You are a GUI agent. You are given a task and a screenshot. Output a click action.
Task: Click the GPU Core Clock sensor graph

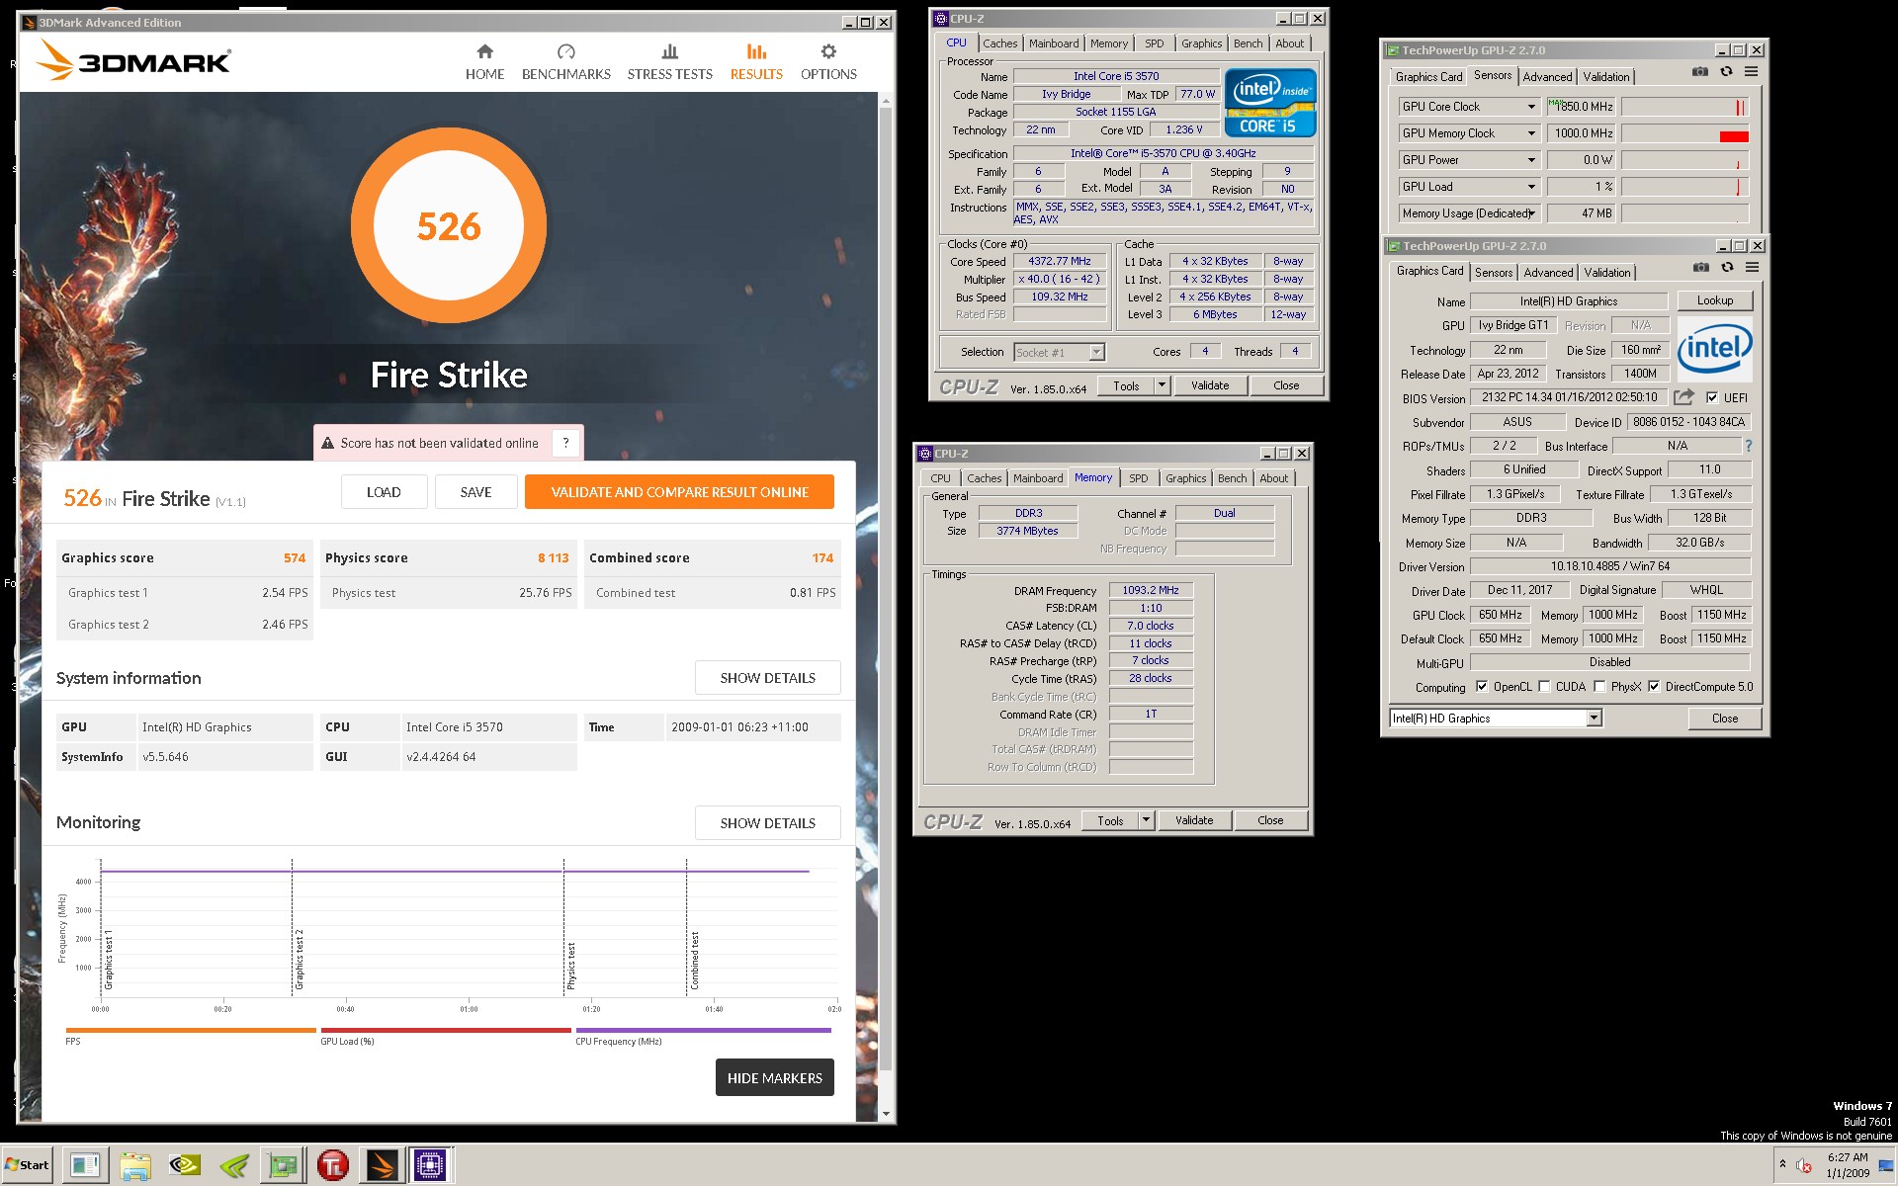coord(1684,107)
